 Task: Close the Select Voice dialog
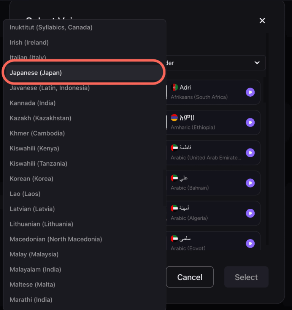coord(262,21)
